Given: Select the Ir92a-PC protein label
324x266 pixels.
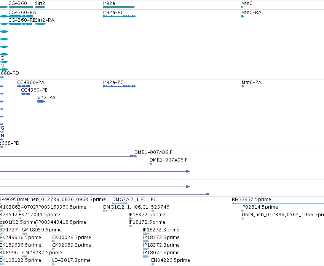Looking at the screenshot, I should pos(113,82).
